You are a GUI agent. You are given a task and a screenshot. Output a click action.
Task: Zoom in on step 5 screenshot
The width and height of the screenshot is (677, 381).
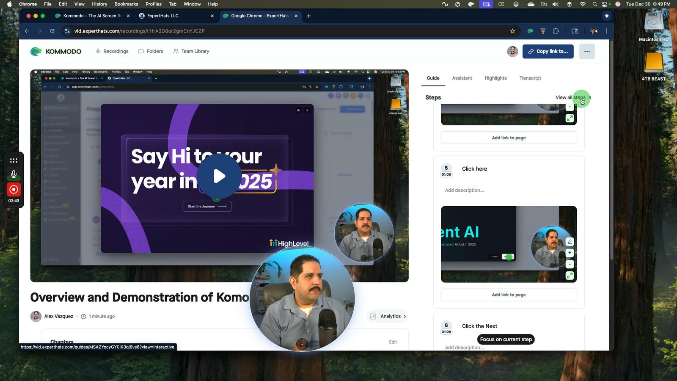point(570,253)
